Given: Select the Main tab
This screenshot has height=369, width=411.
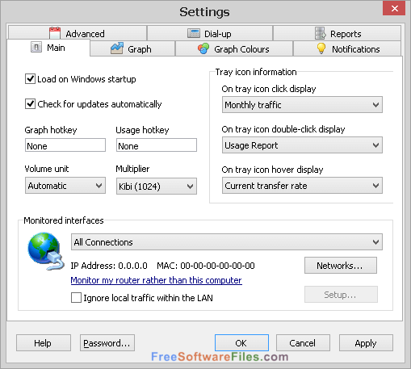Looking at the screenshot, I should point(48,48).
